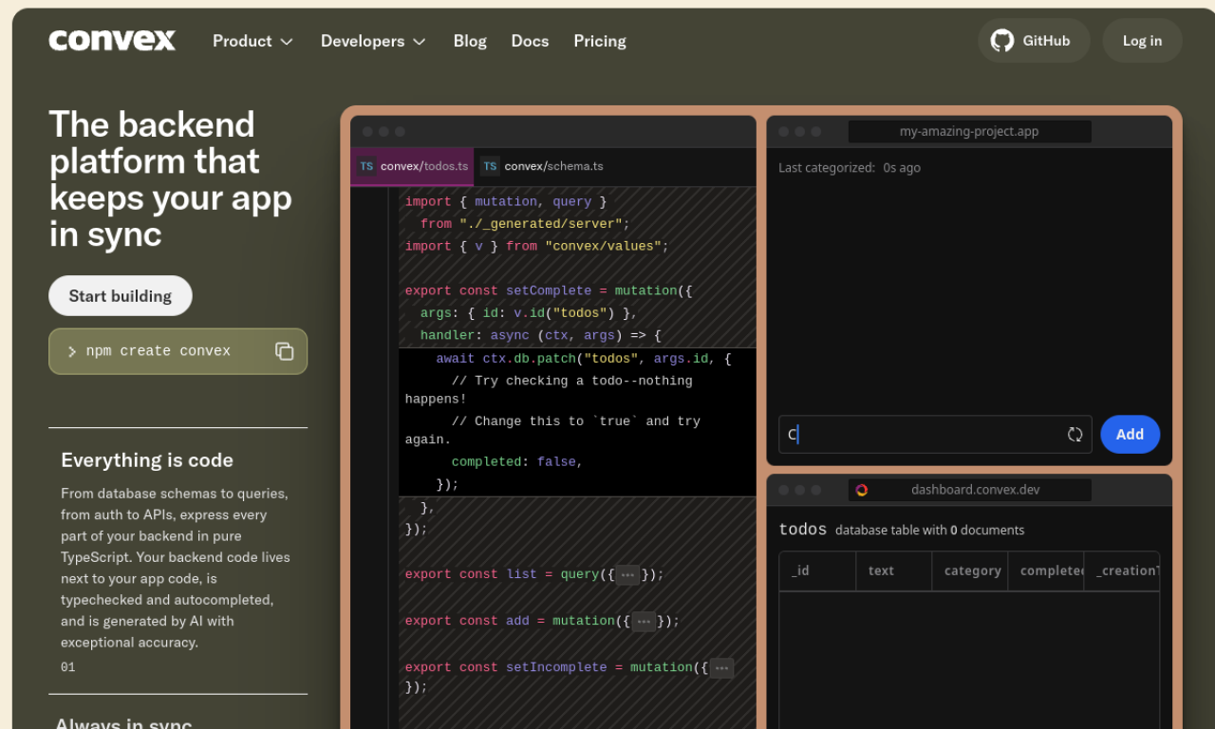Click the todo text input field
1215x729 pixels.
point(911,434)
